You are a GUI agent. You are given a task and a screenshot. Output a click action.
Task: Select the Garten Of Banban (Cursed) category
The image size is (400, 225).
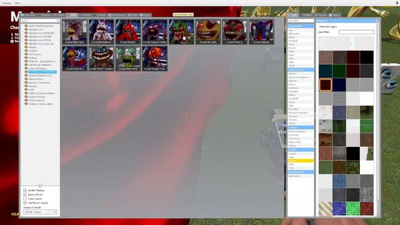[42, 72]
